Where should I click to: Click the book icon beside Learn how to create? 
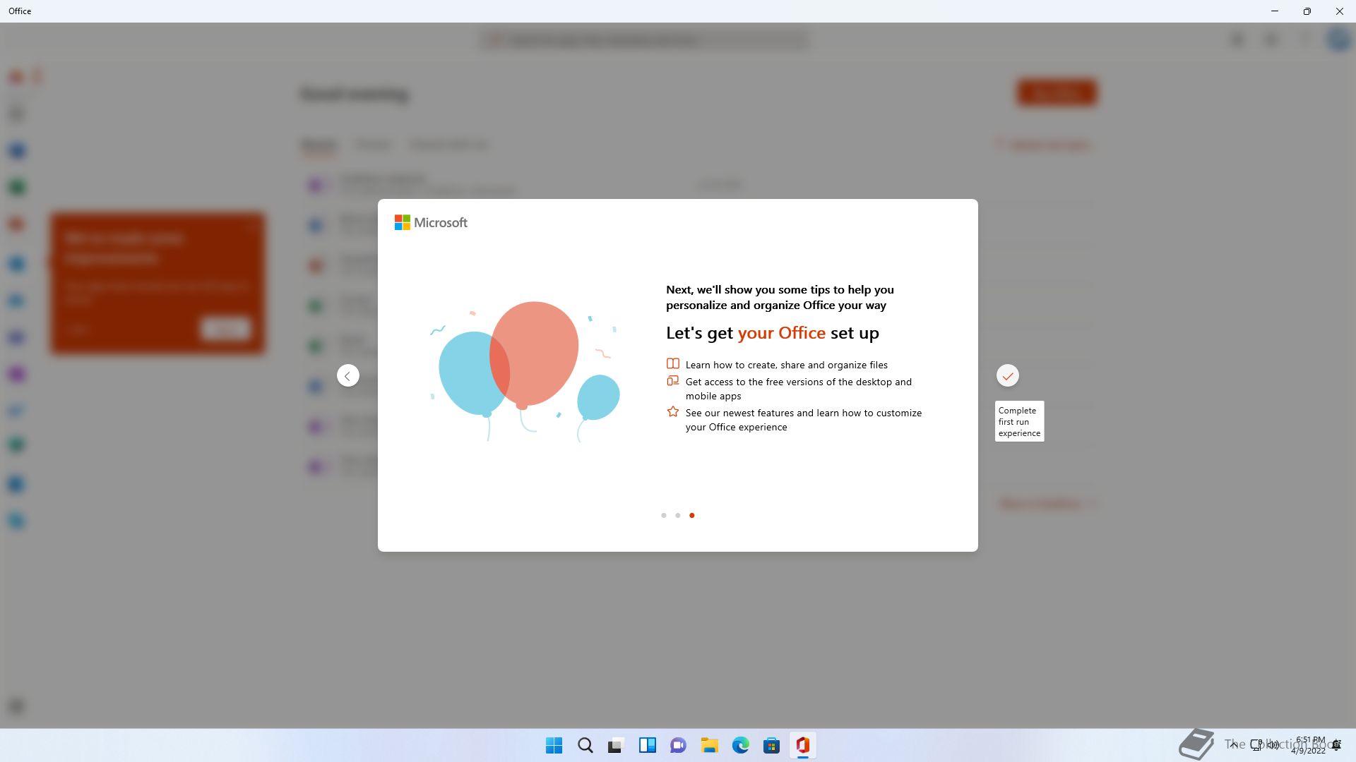673,364
